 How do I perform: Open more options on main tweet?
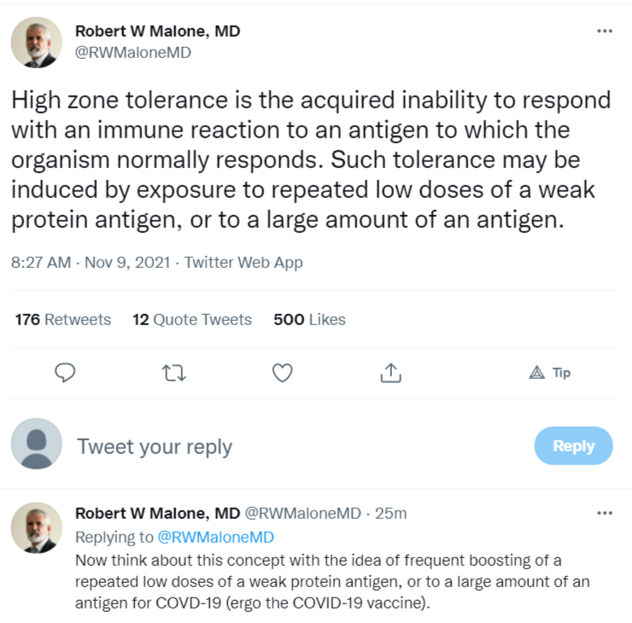click(x=605, y=32)
